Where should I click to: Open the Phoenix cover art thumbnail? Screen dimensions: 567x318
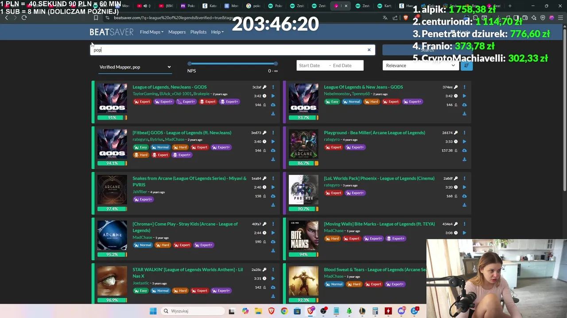tap(303, 189)
